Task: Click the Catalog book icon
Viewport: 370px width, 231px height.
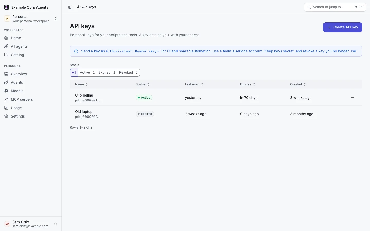Action: [x=6, y=55]
